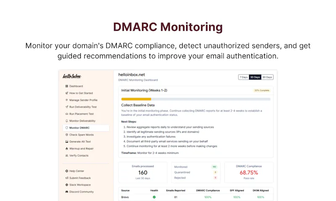Click the Emails processed 160 card
This screenshot has height=201, width=336.
(143, 172)
